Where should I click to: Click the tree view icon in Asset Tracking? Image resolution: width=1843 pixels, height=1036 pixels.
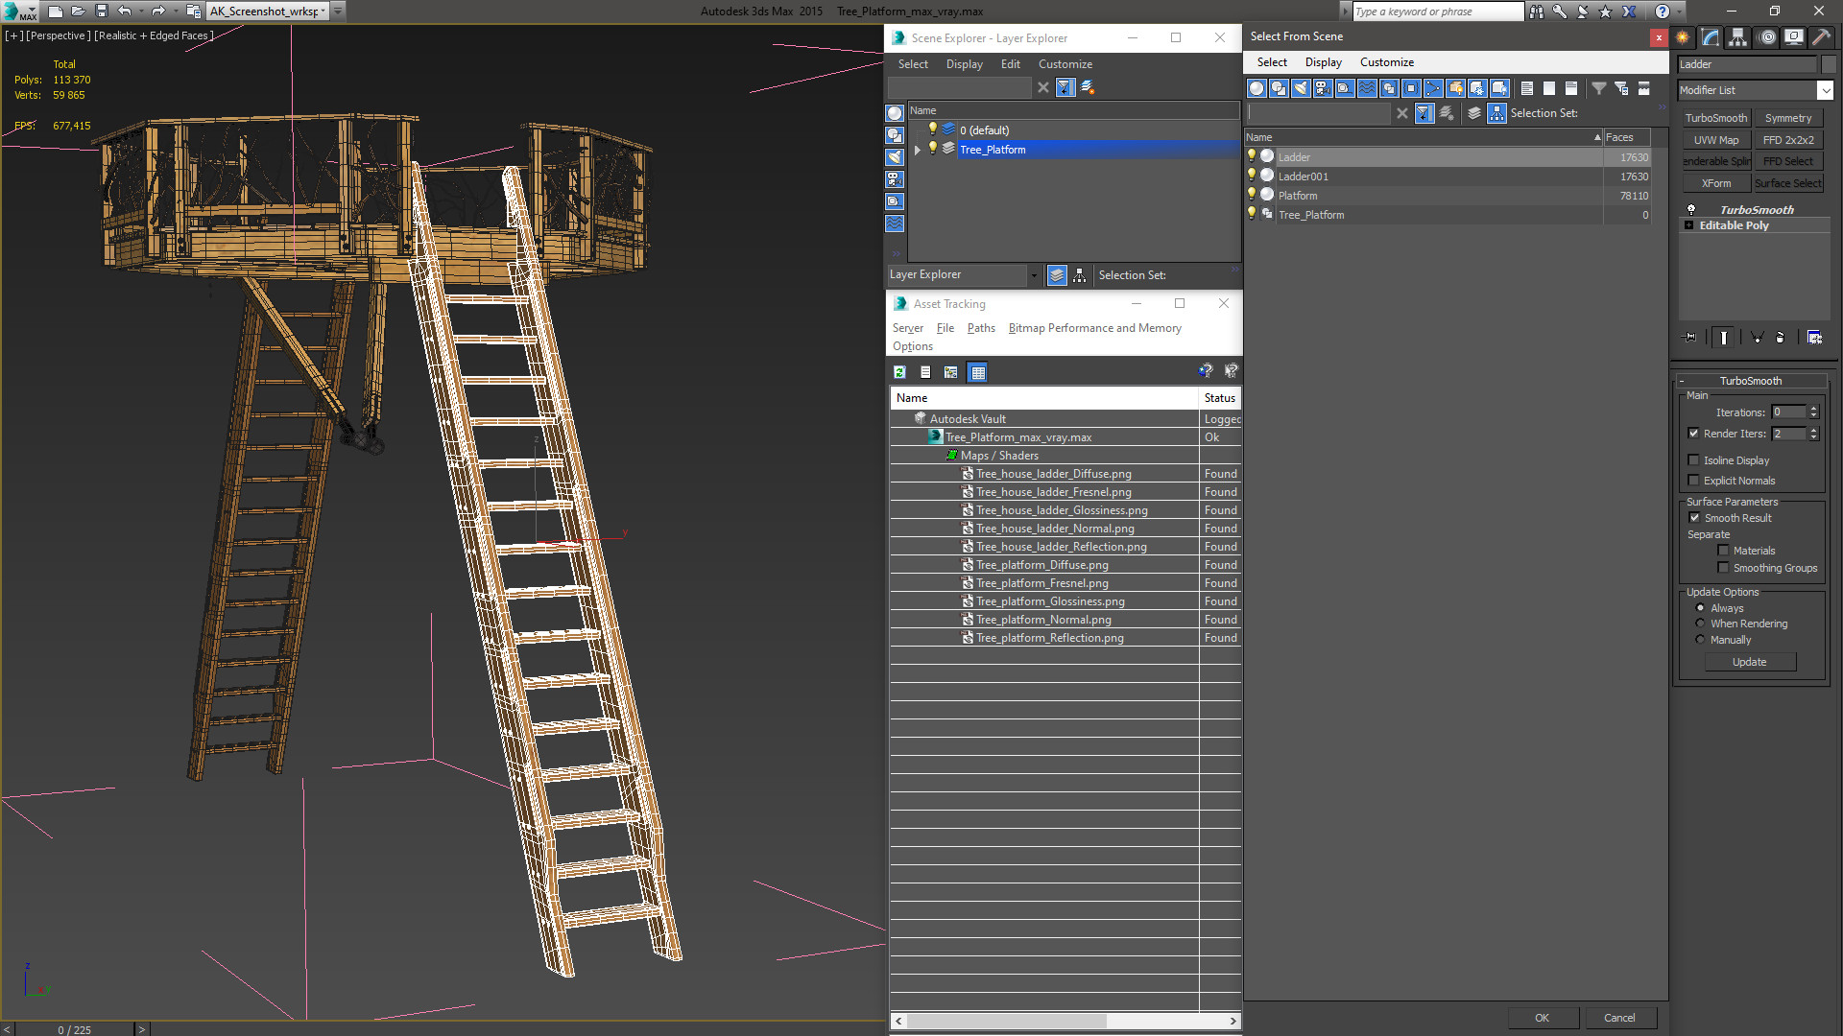950,372
